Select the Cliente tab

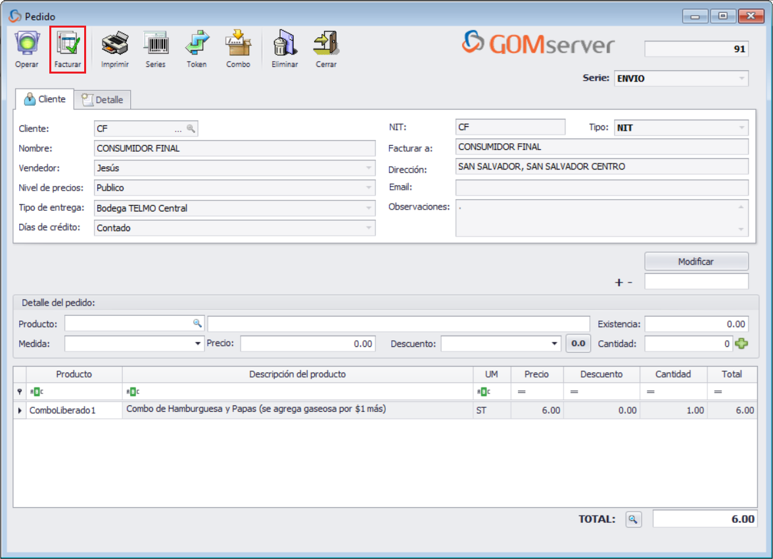click(45, 99)
